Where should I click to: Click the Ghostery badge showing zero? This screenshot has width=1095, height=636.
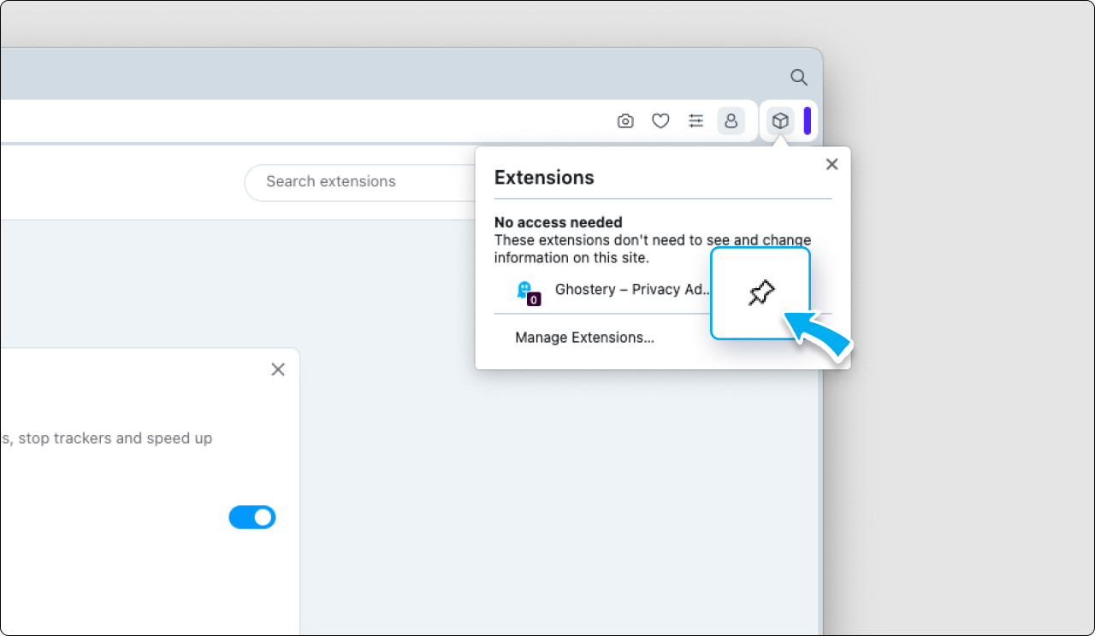tap(532, 298)
